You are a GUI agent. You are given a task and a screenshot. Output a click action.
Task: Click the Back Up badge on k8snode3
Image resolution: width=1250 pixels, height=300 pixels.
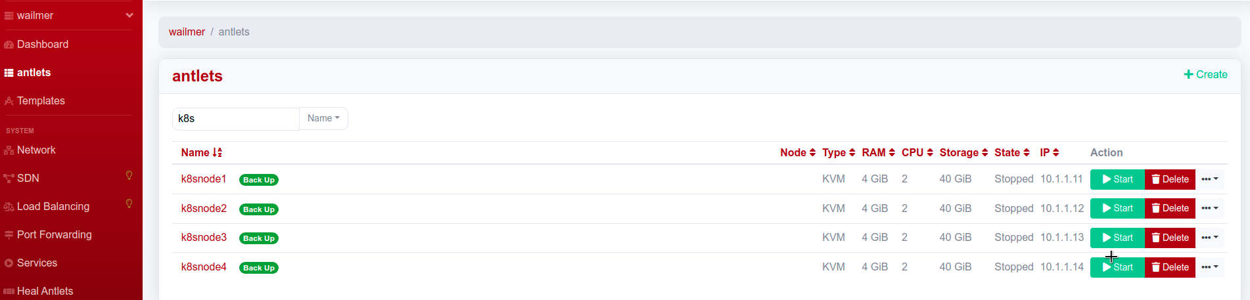point(259,238)
